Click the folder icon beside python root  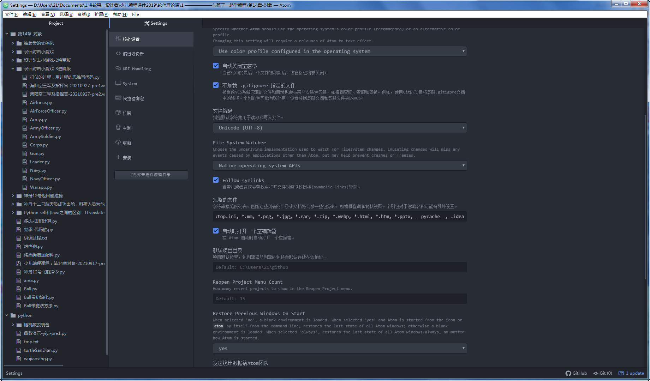pyautogui.click(x=13, y=315)
